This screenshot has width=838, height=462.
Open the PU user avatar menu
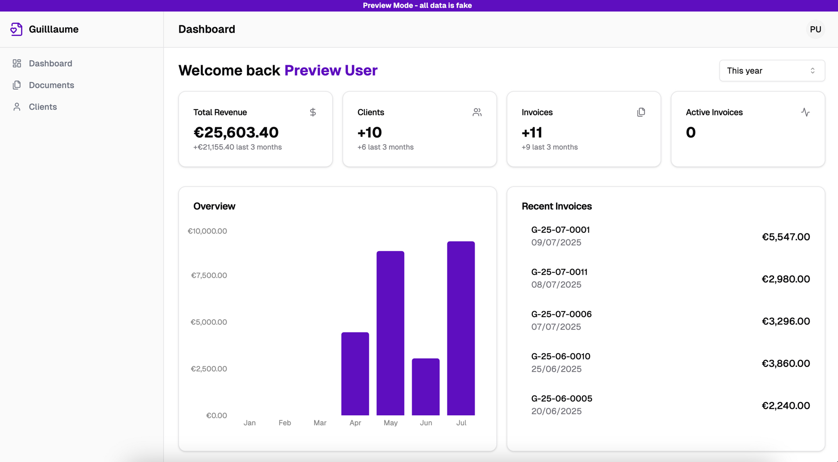coord(815,29)
